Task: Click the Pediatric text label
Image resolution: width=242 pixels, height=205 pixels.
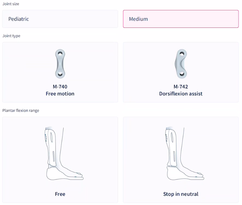Action: pyautogui.click(x=19, y=19)
